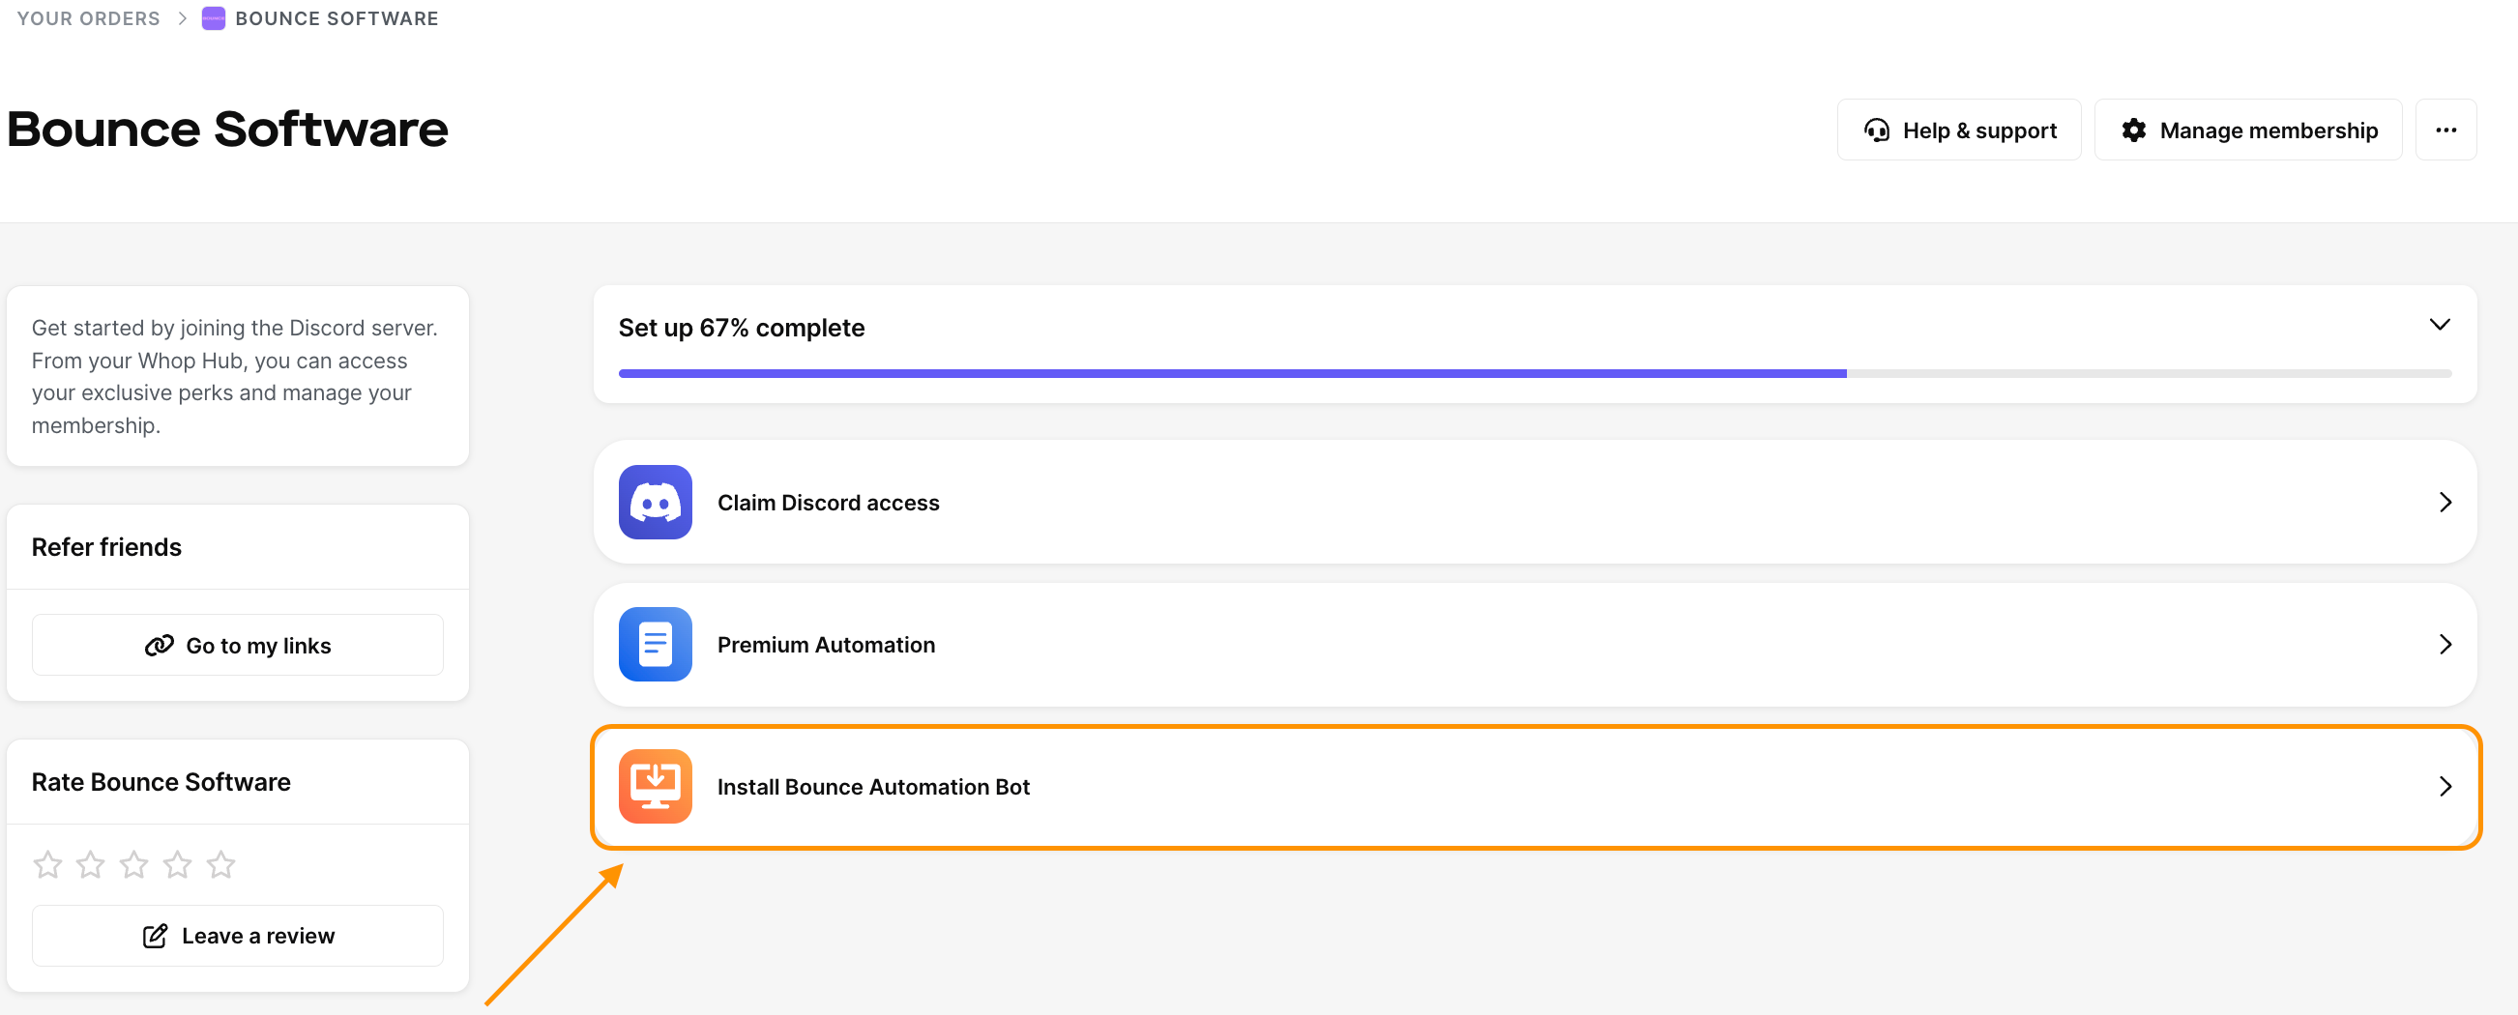This screenshot has height=1015, width=2518.
Task: Open Claim Discord access via its chevron
Action: 2445,502
